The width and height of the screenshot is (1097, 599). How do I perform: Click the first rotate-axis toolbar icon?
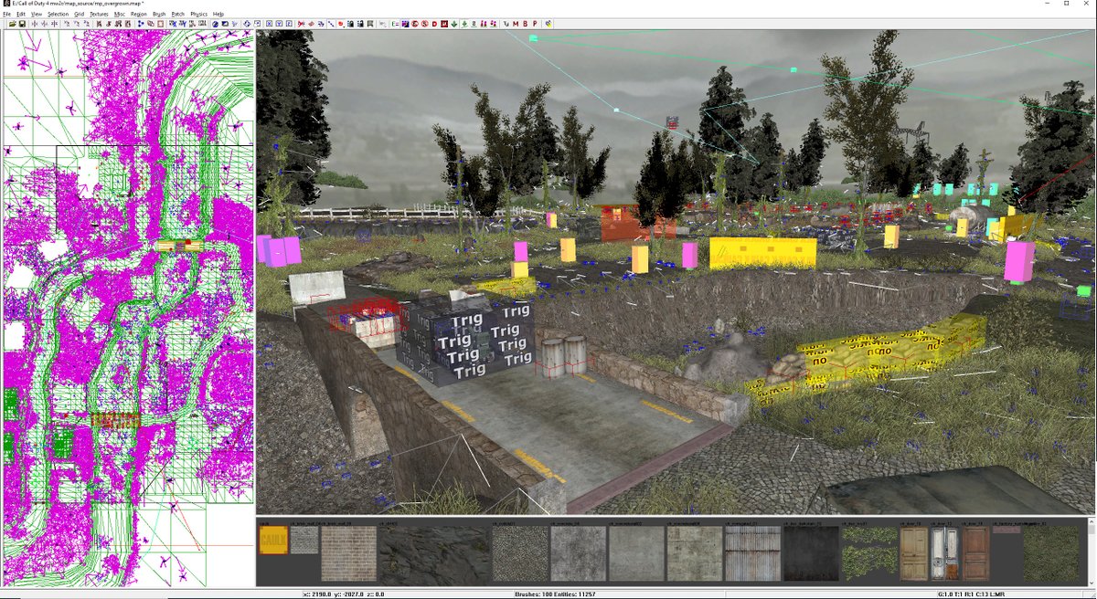(x=67, y=24)
